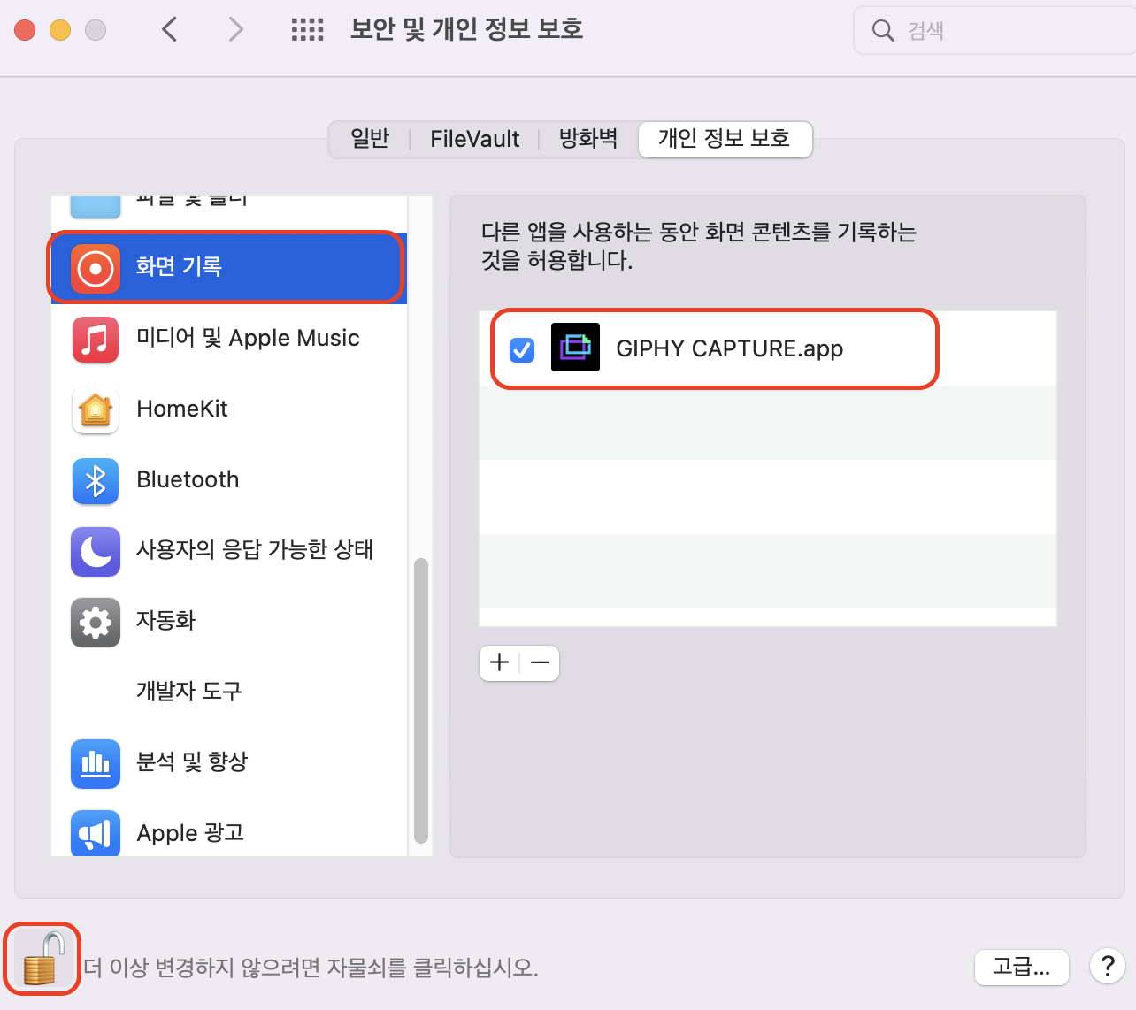Viewport: 1136px width, 1010px height.
Task: Click the Apple 광고 label text
Action: [190, 833]
